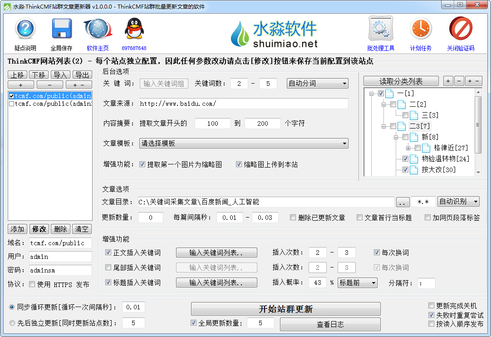Click the 文章目录 browse button
This screenshot has height=337, width=491.
[x=403, y=202]
